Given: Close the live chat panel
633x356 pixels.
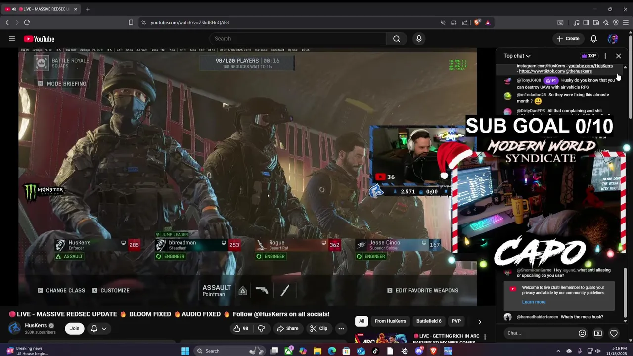Looking at the screenshot, I should tap(618, 56).
